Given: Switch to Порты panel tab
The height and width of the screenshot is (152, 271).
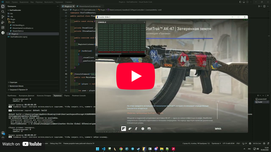Looking at the screenshot, I should coord(67,96).
